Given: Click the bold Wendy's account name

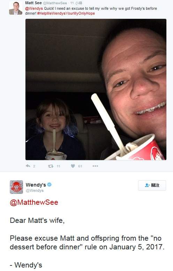Looking at the screenshot, I should (36, 185).
